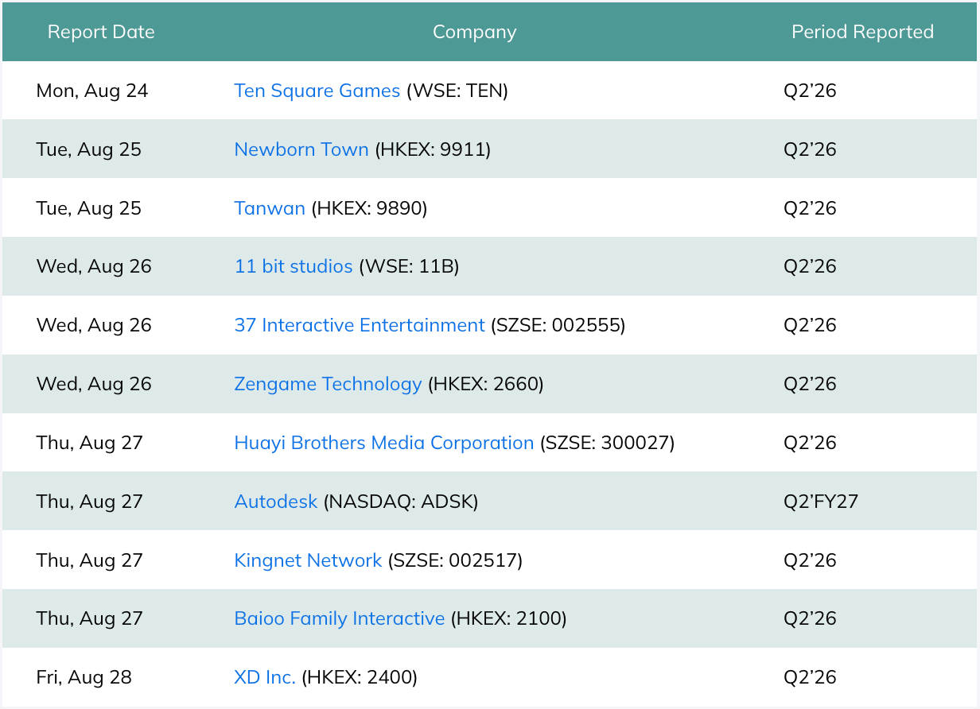Viewport: 980px width, 709px height.
Task: Select the Q2'FY27 period cell for Autodesk
Action: coord(821,502)
